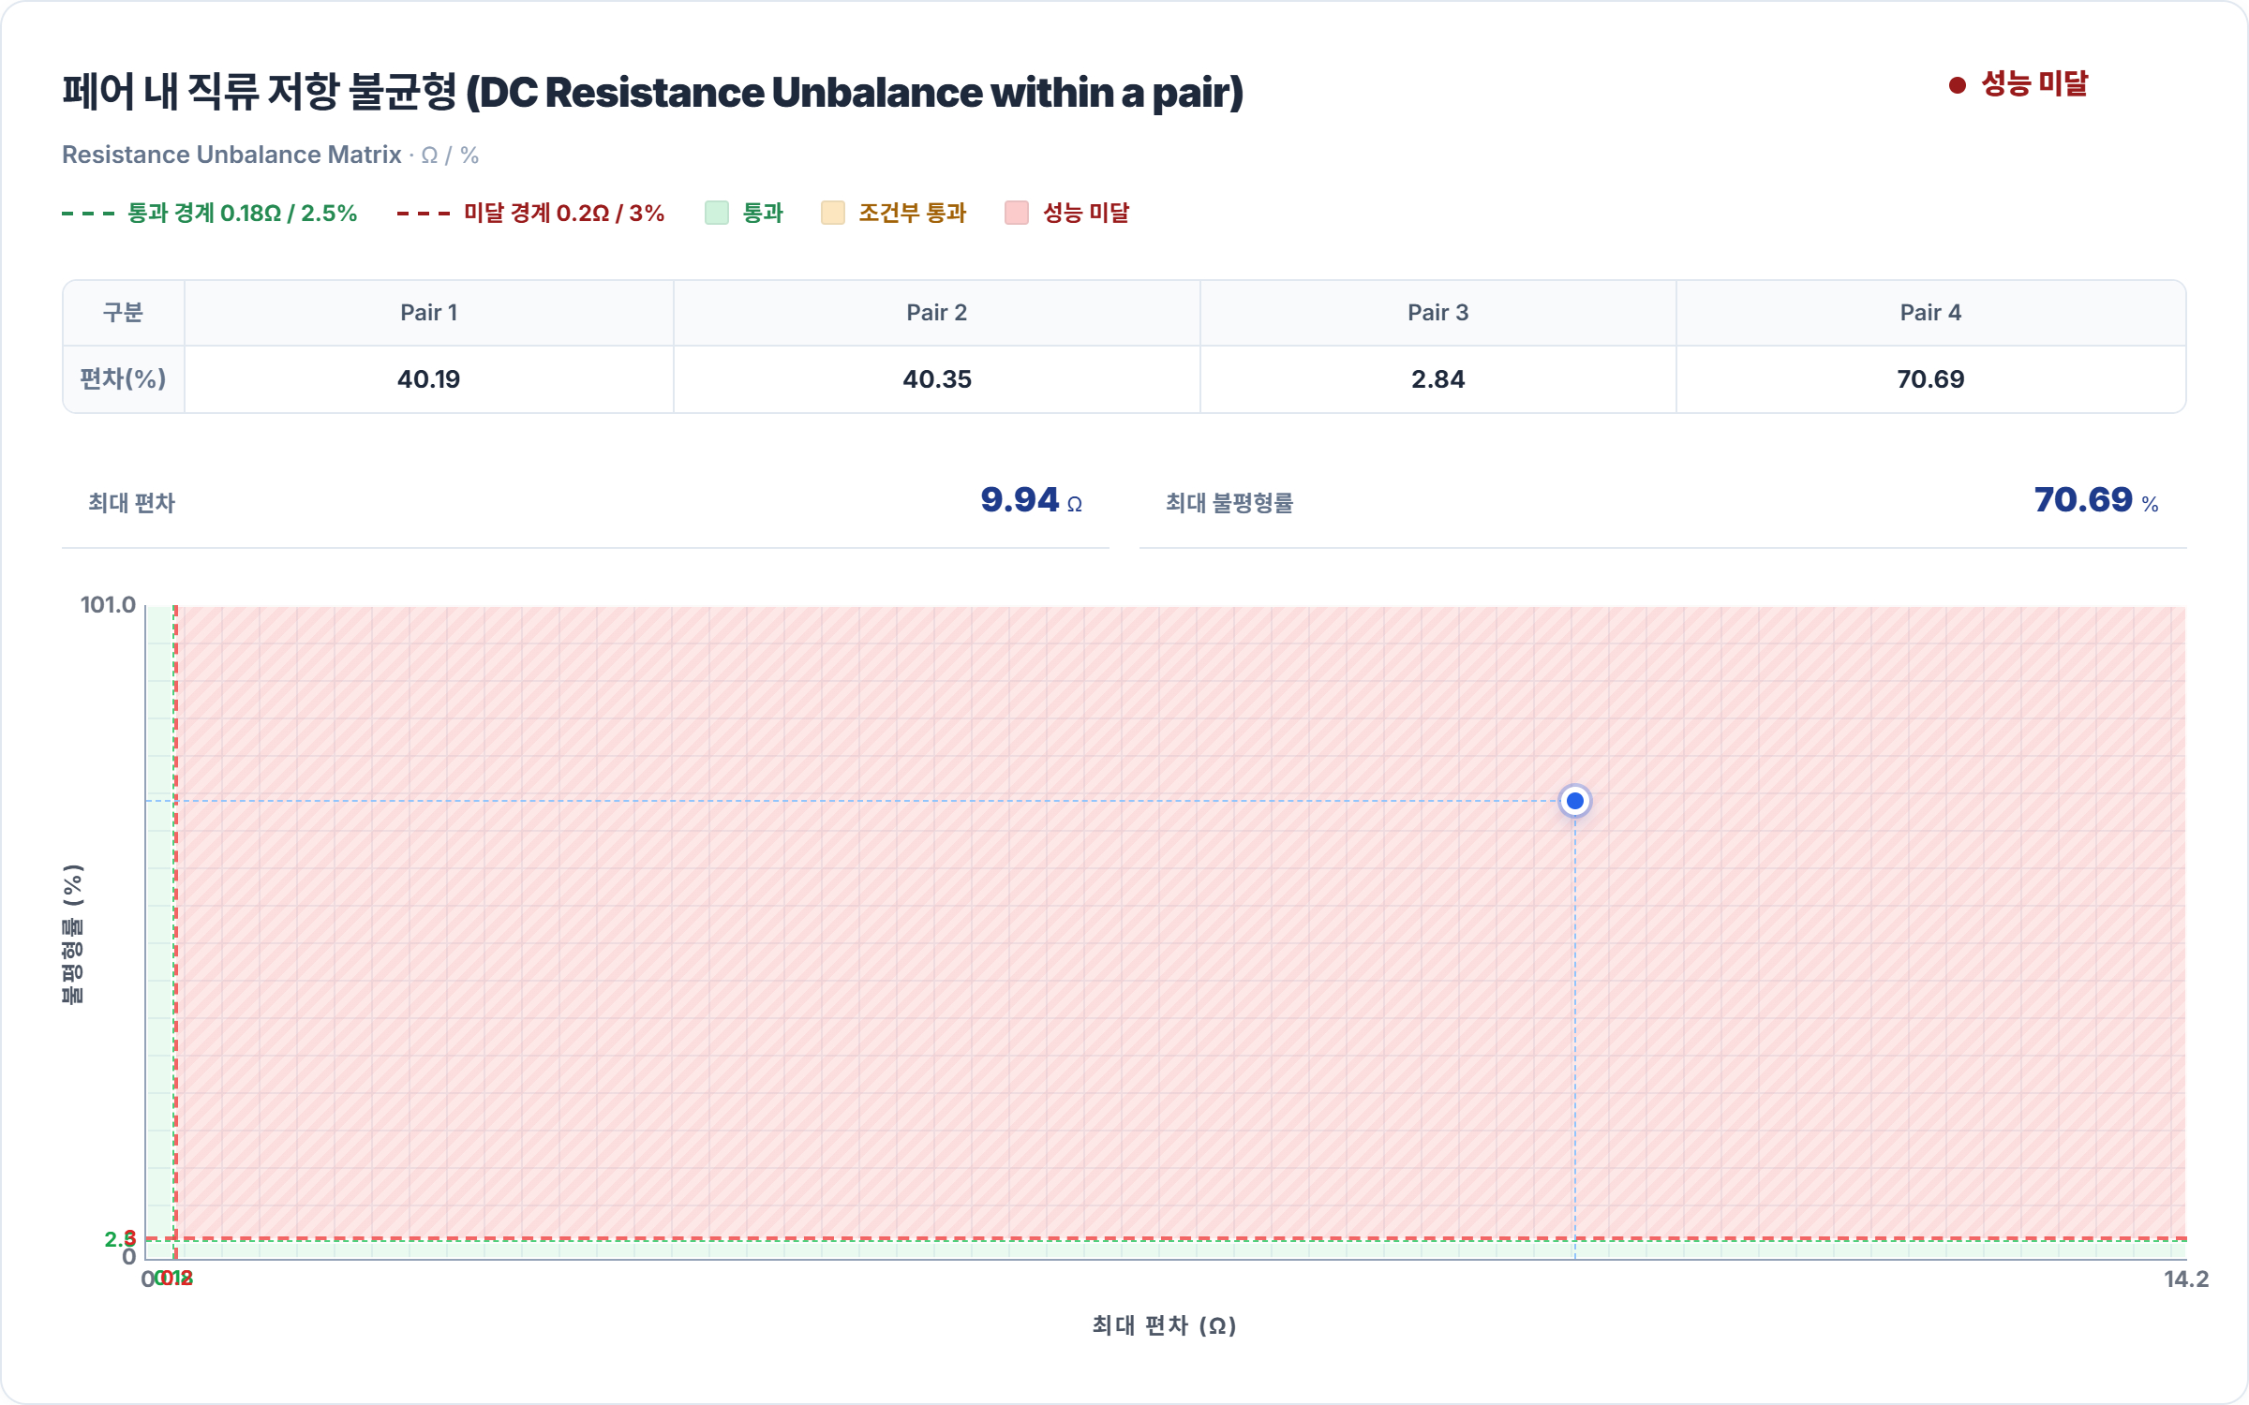Screen dimensions: 2249x1405
Task: Click the red status dot beside 성능 미달
Action: point(1957,85)
